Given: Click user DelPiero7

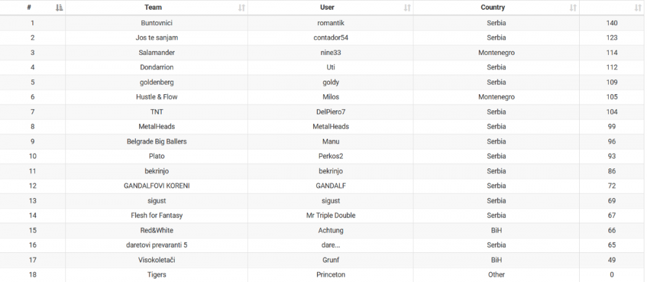Looking at the screenshot, I should click(x=330, y=112).
